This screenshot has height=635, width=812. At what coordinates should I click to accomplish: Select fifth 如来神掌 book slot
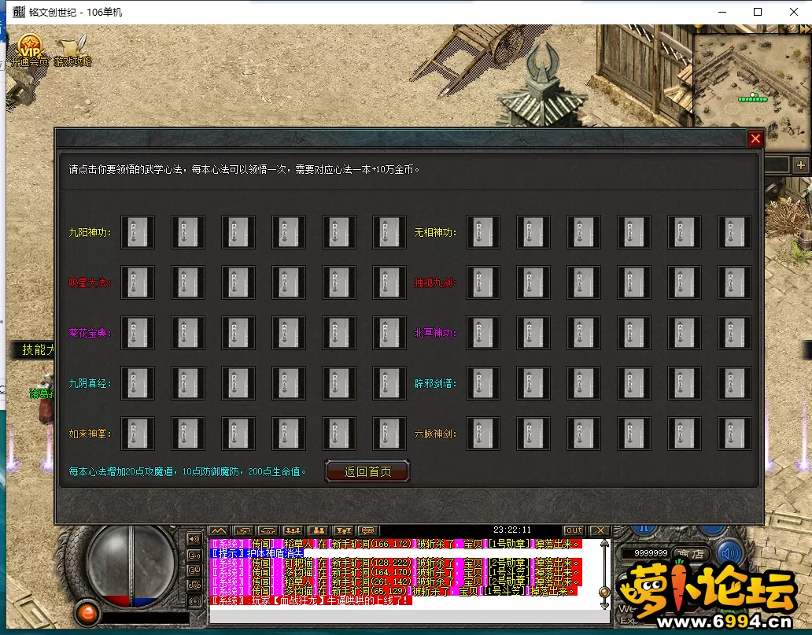click(339, 433)
